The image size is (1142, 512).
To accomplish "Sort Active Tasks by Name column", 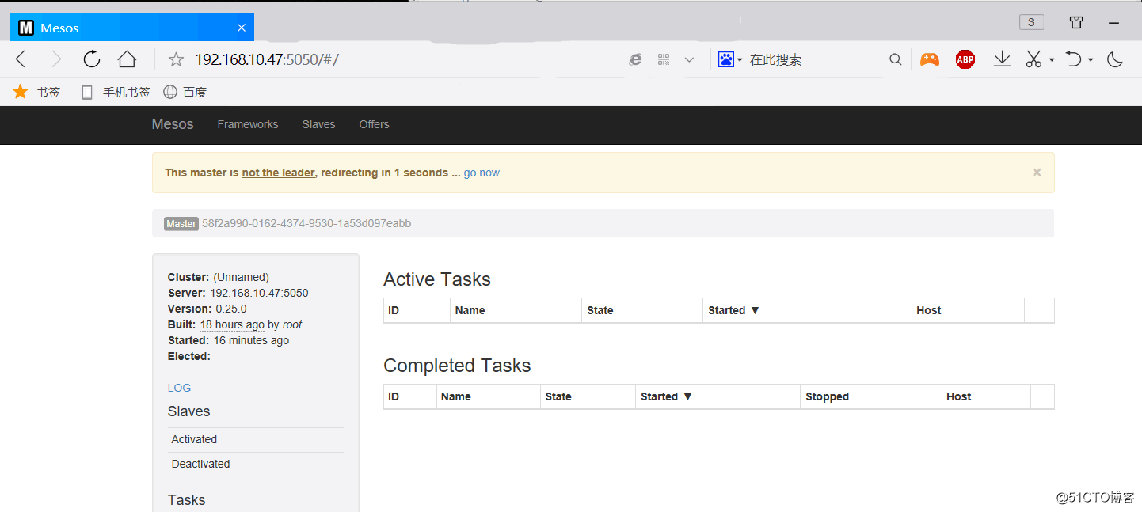I will click(516, 310).
